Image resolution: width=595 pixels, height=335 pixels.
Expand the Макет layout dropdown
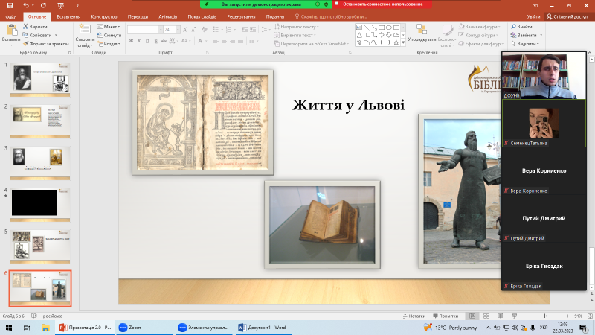(x=109, y=27)
